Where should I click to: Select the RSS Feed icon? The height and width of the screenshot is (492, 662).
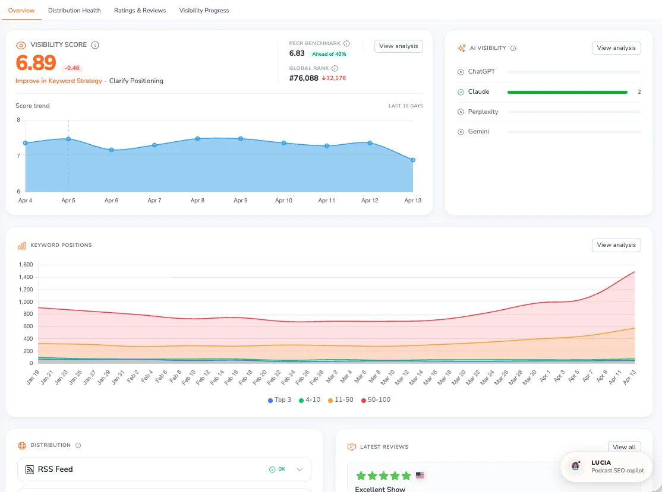tap(29, 469)
